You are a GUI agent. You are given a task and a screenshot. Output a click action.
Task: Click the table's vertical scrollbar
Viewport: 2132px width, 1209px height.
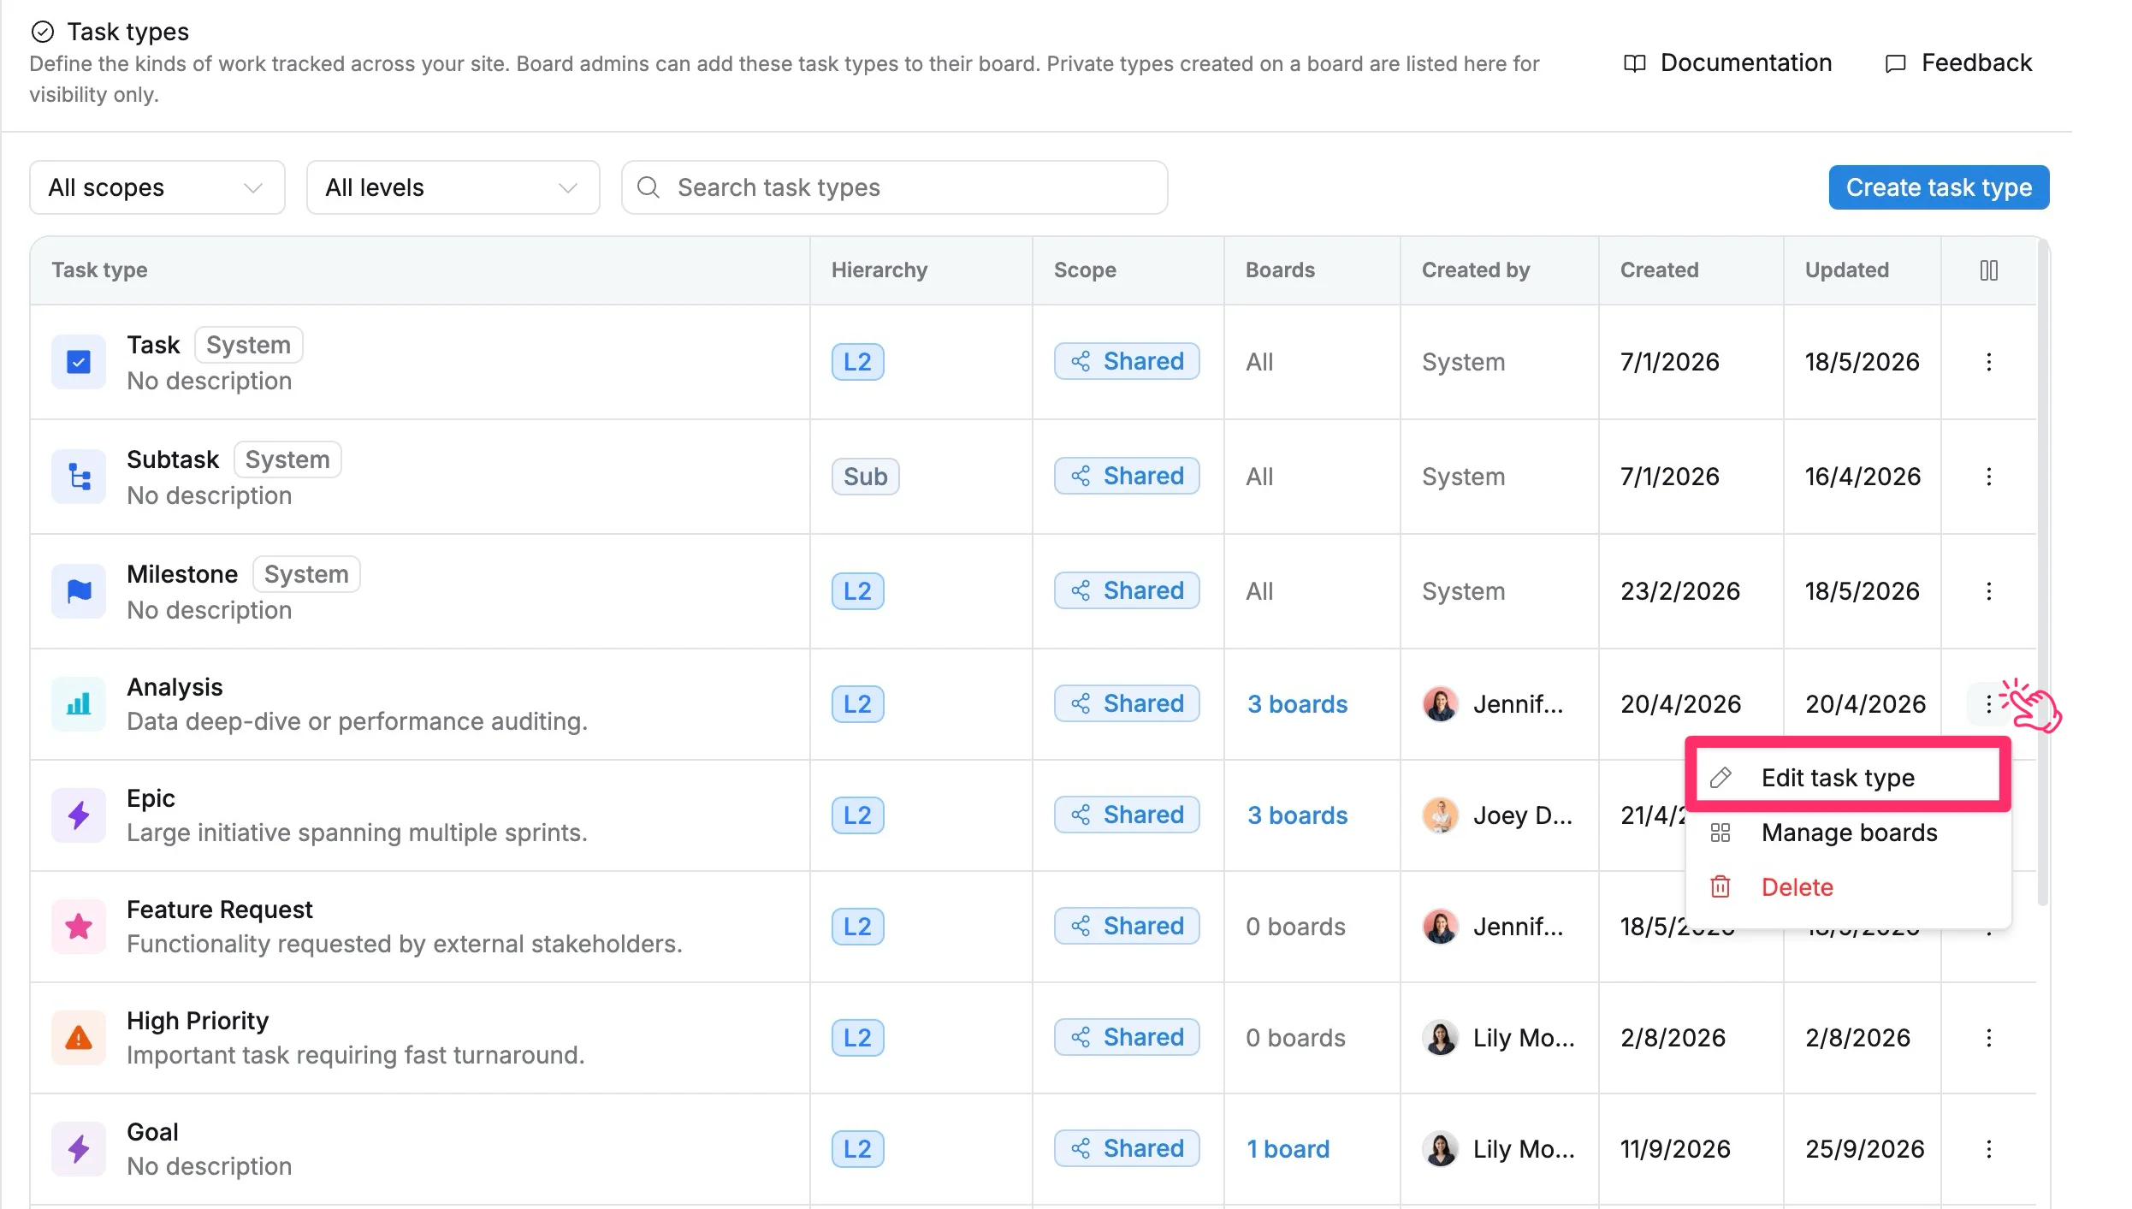click(2043, 573)
